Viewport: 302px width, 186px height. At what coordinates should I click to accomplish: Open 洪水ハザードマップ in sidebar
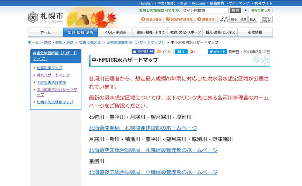click(53, 75)
